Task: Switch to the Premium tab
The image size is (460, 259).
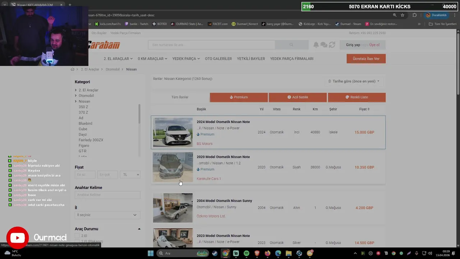Action: (x=239, y=97)
